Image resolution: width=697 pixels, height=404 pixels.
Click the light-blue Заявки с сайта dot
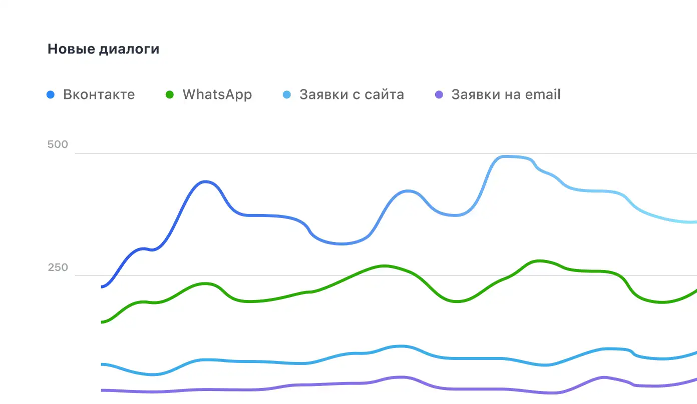tap(287, 94)
